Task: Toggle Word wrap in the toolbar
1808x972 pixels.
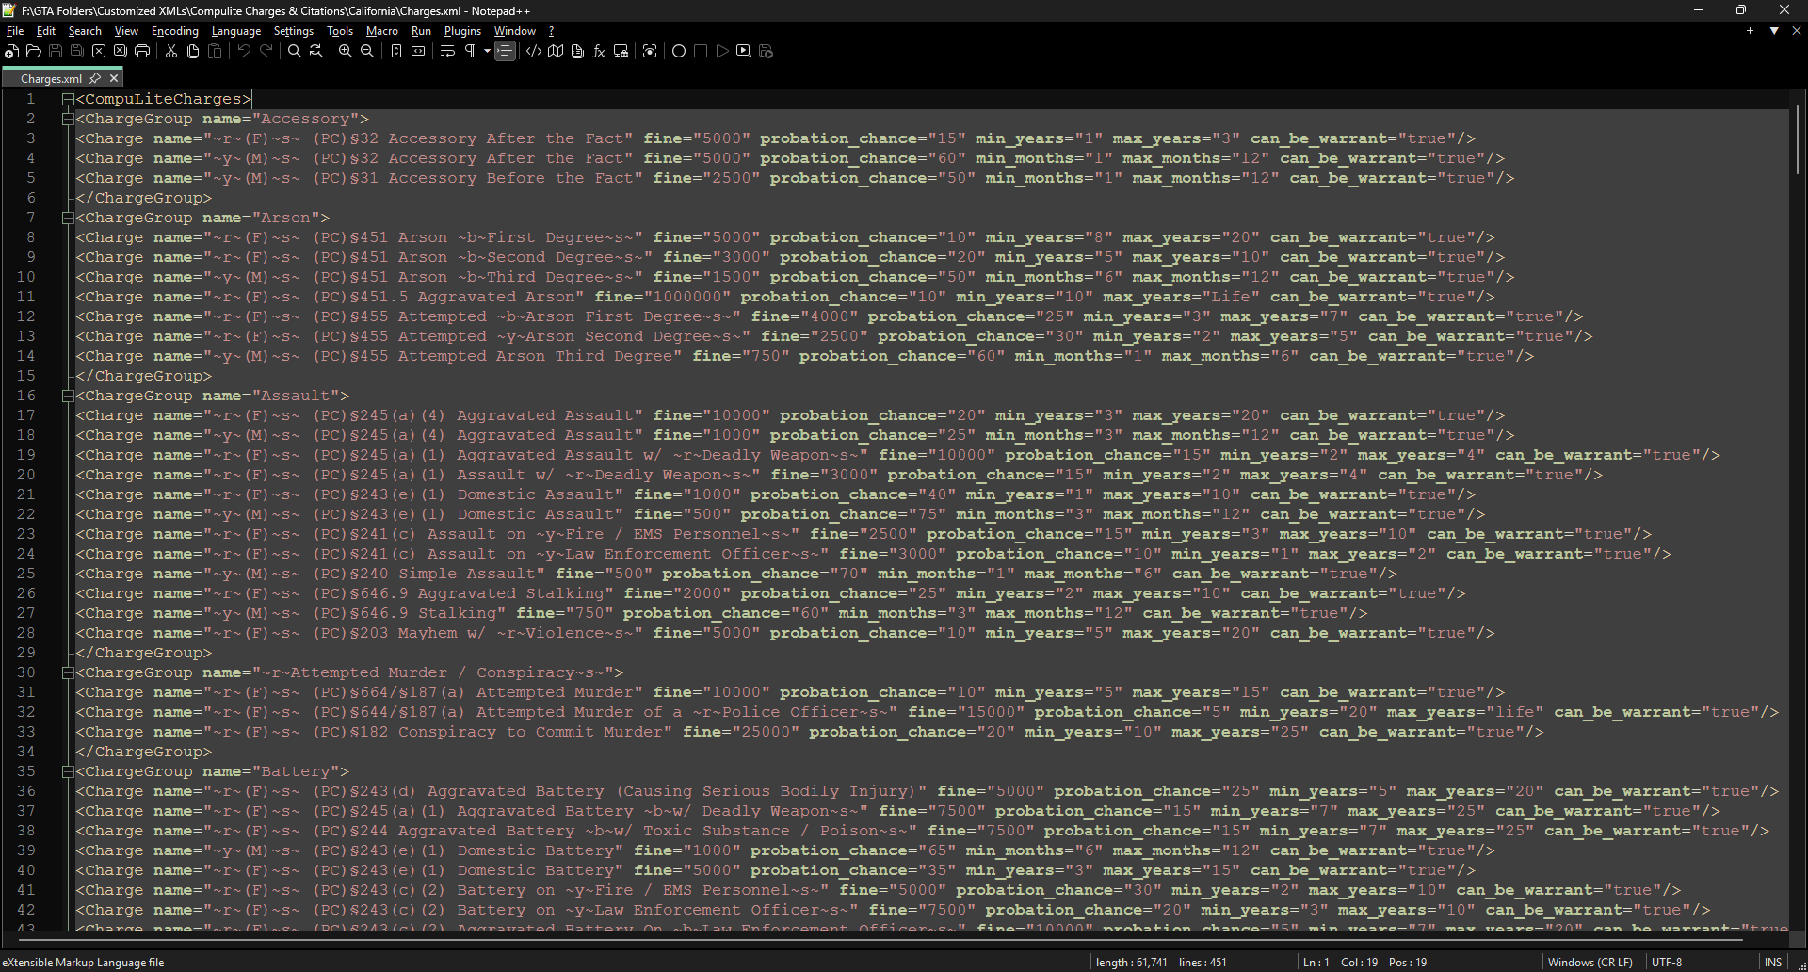Action: point(447,52)
